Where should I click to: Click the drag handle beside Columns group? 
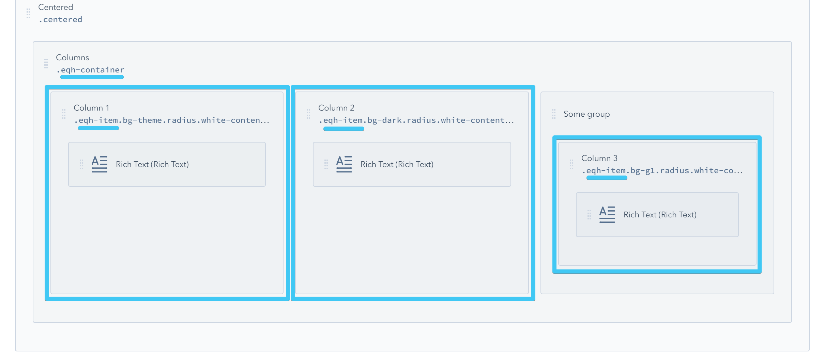(x=46, y=63)
